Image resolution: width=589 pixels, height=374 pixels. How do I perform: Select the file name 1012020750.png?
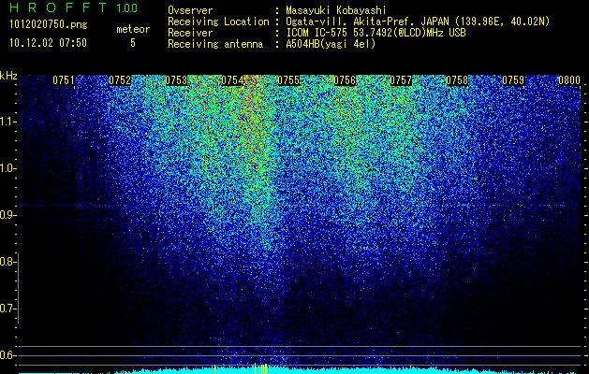point(49,25)
